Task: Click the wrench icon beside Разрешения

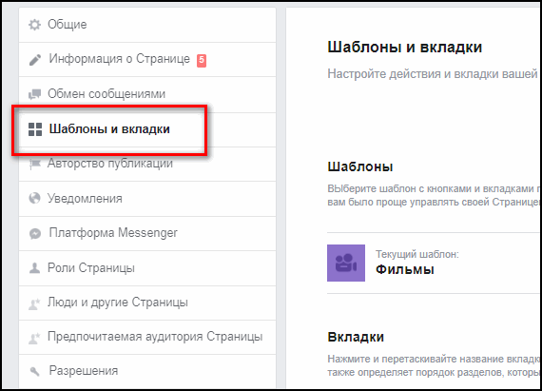Action: click(35, 372)
